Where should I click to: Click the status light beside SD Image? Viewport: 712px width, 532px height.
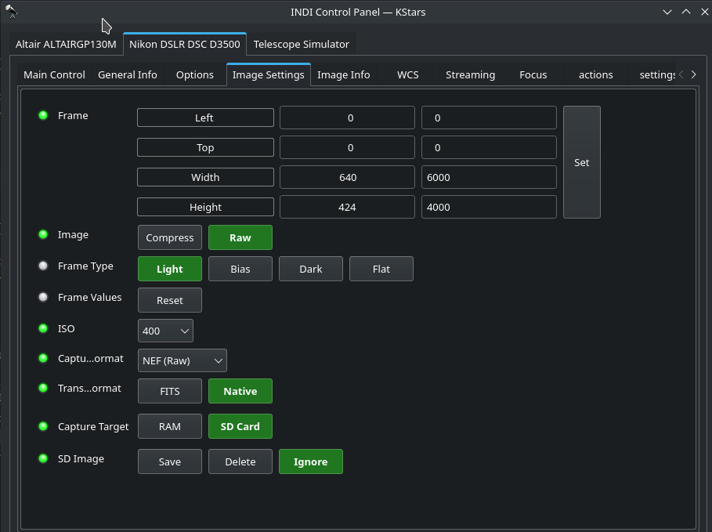43,458
